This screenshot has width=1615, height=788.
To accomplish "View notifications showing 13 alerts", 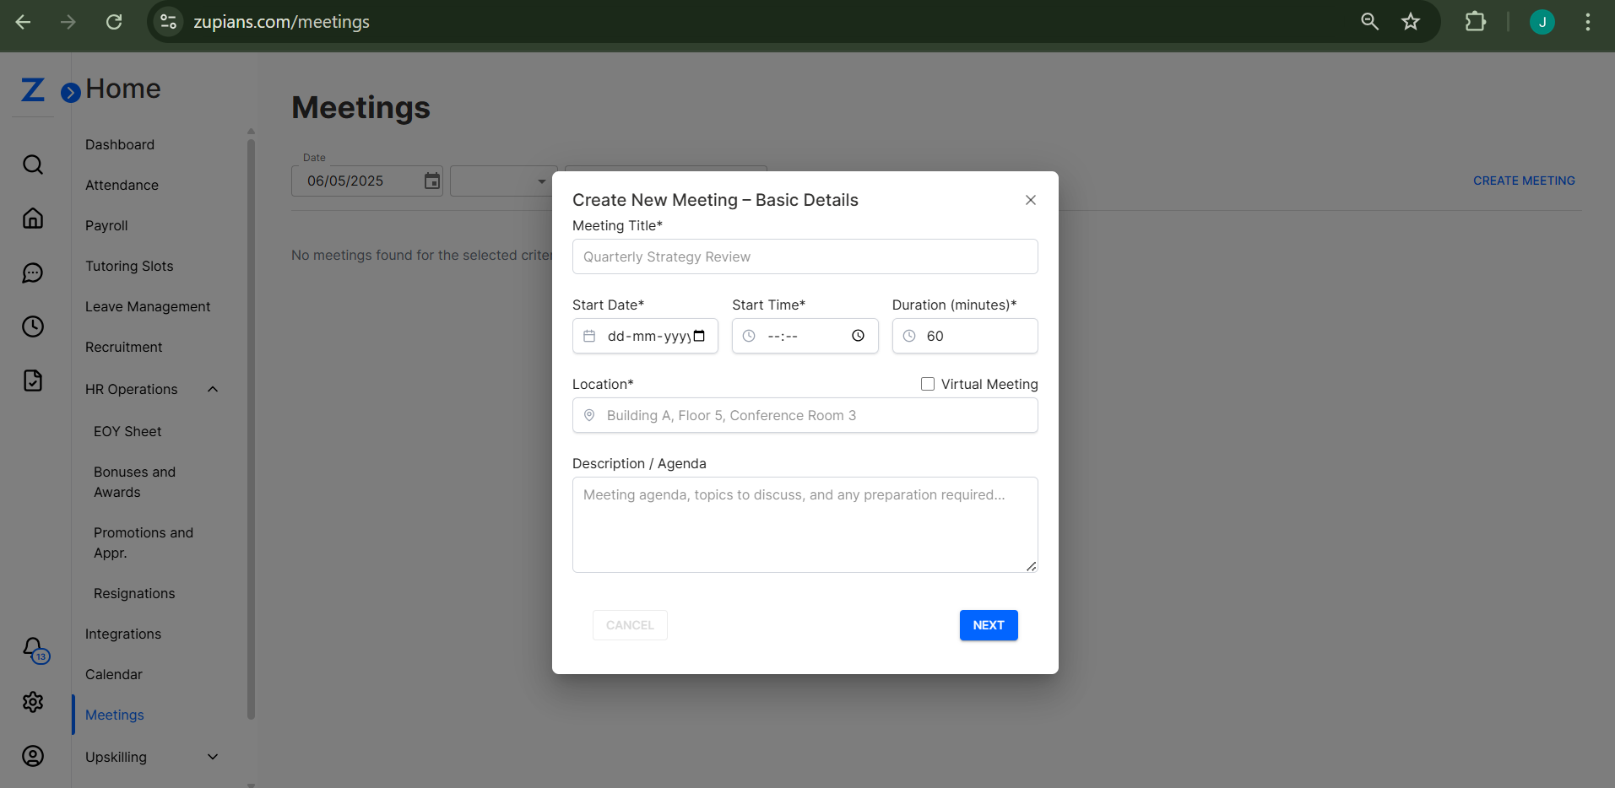I will point(32,648).
